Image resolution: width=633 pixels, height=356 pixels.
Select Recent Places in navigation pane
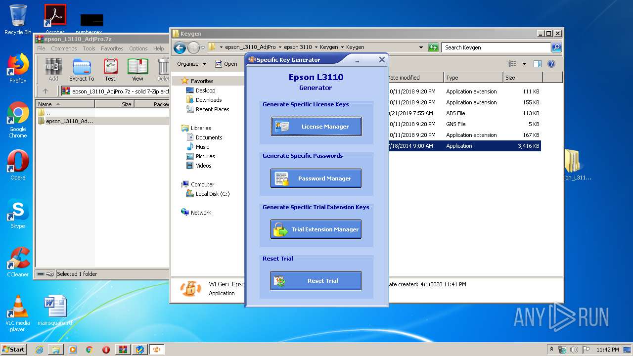coord(212,109)
